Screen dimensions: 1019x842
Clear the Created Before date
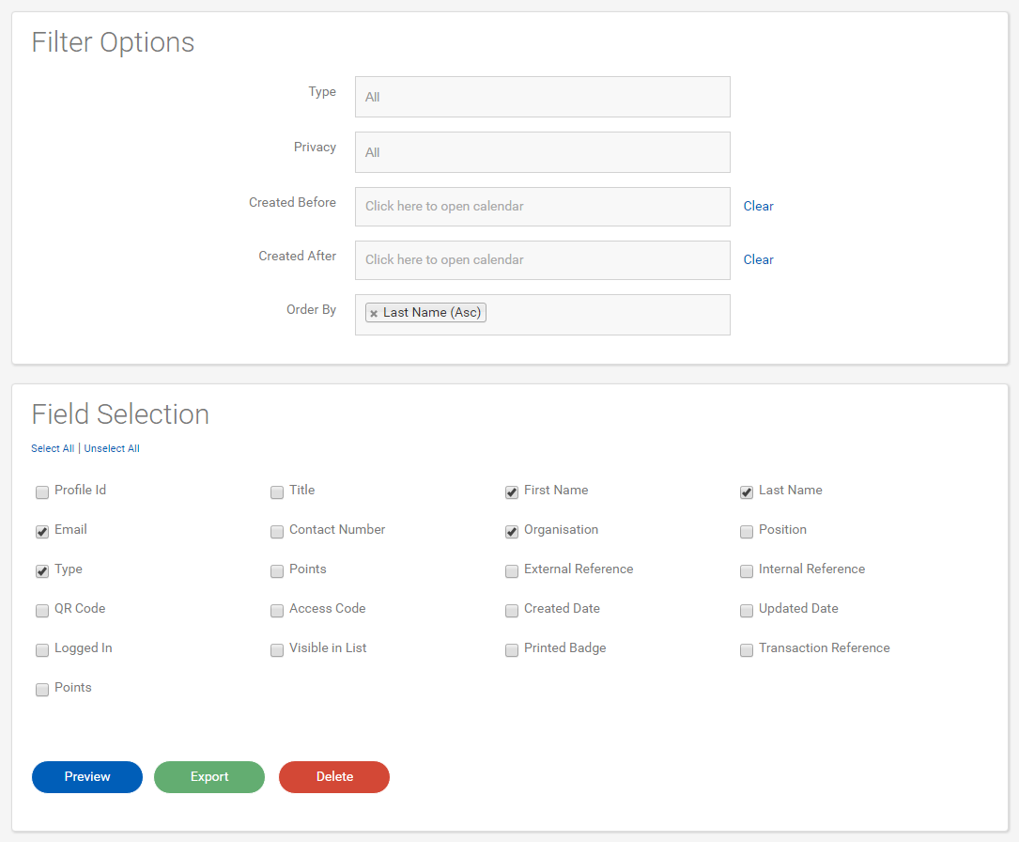[758, 206]
